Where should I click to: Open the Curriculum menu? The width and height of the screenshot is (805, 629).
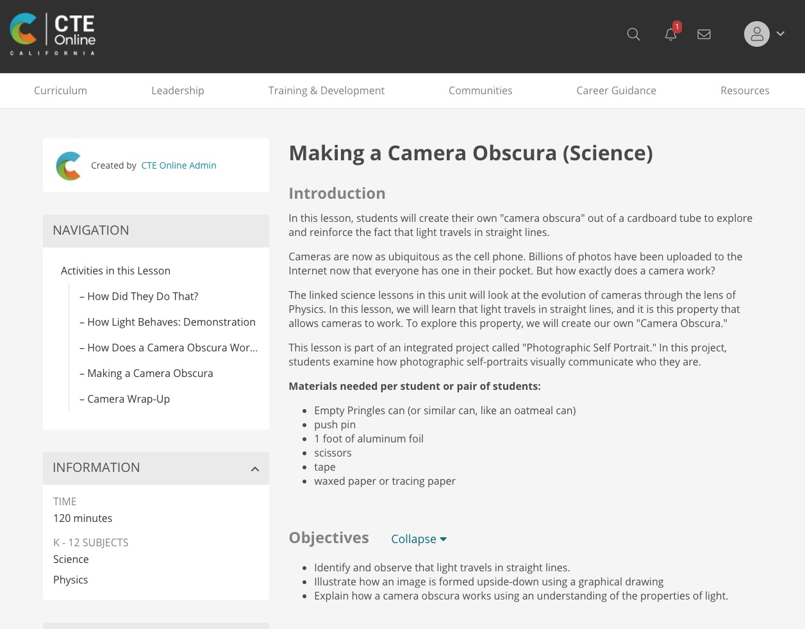pos(60,90)
